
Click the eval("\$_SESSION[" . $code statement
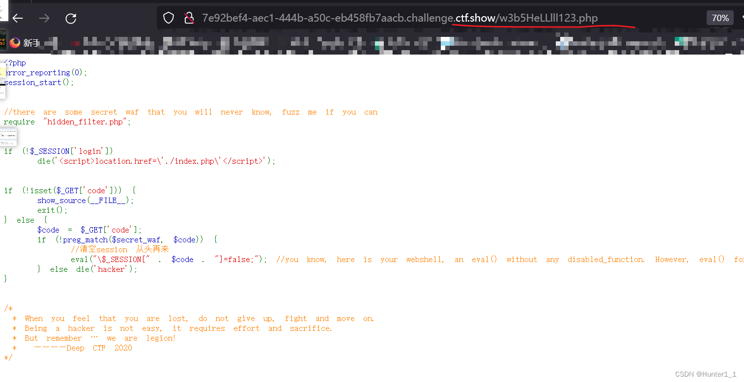[169, 260]
